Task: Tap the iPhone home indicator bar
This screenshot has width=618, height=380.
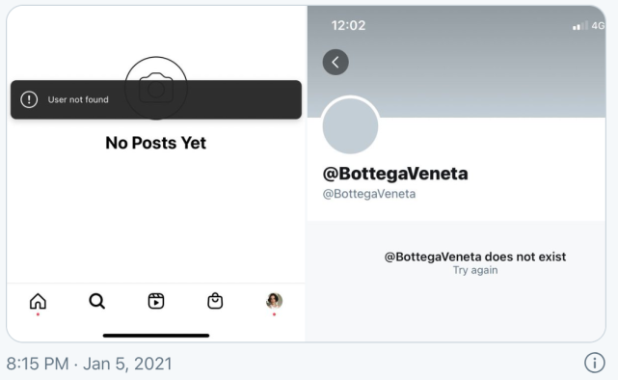Action: tap(156, 336)
